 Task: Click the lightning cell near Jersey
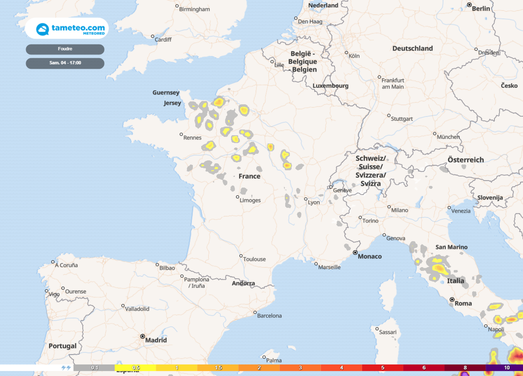point(193,106)
